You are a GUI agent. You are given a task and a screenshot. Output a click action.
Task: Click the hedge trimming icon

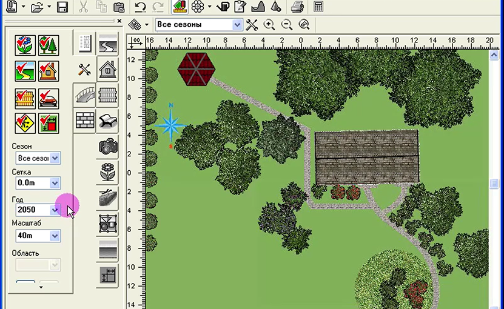(x=108, y=198)
